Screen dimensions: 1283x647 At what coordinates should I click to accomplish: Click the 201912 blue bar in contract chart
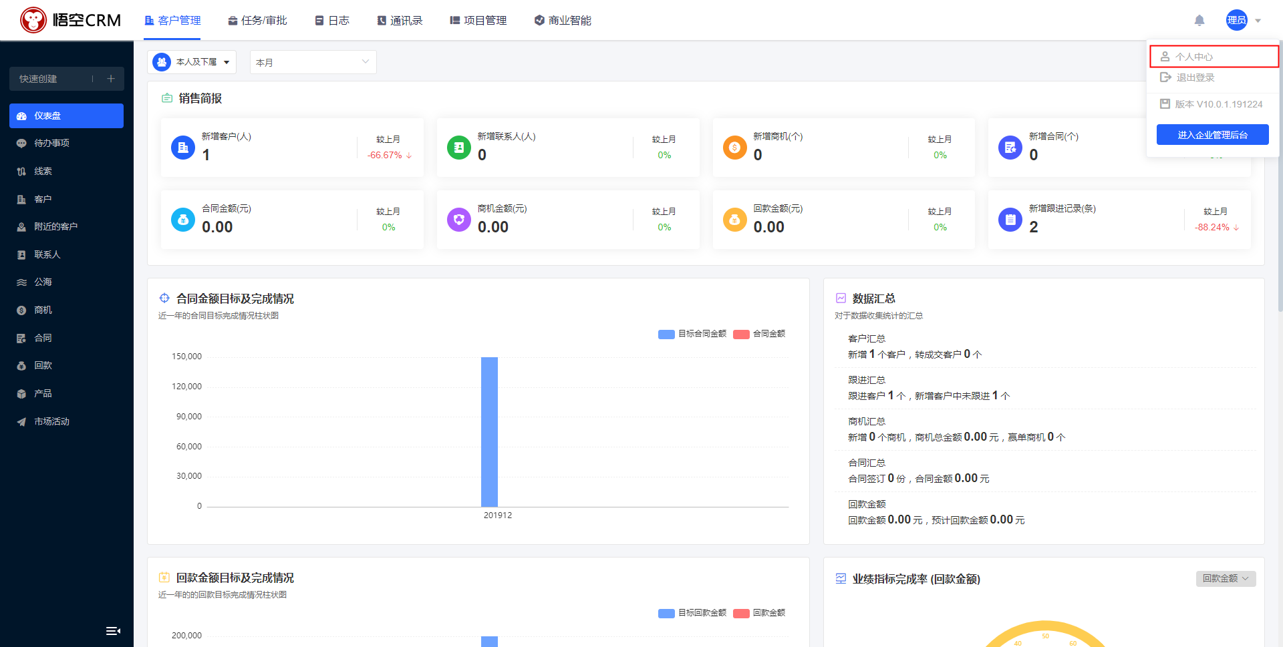coord(489,432)
